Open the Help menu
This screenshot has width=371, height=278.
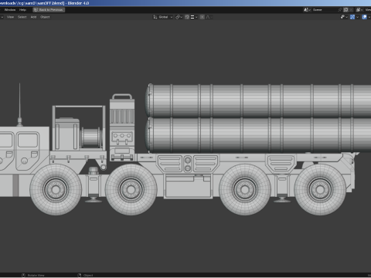tap(22, 10)
